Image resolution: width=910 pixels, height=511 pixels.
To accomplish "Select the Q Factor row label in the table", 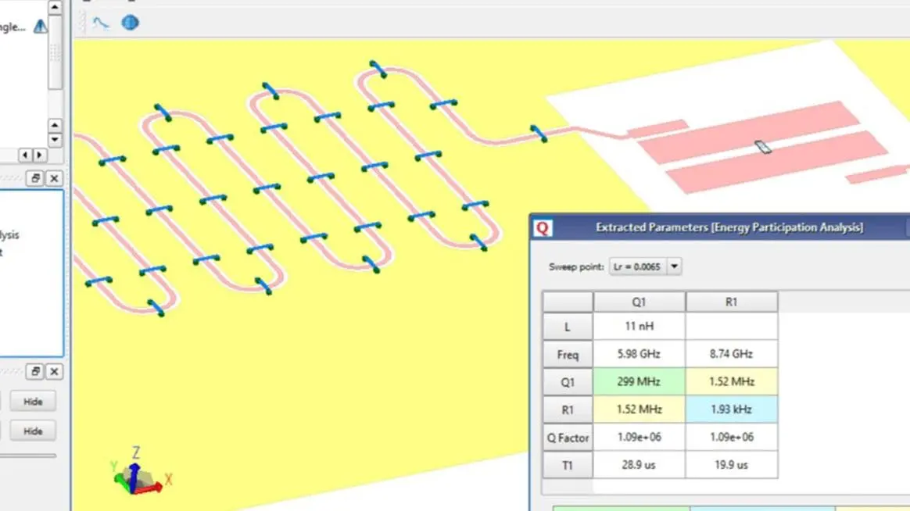I will point(567,438).
